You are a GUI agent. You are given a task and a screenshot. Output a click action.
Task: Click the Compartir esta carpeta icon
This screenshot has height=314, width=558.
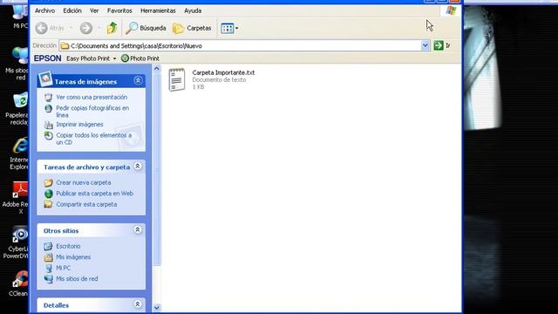49,204
